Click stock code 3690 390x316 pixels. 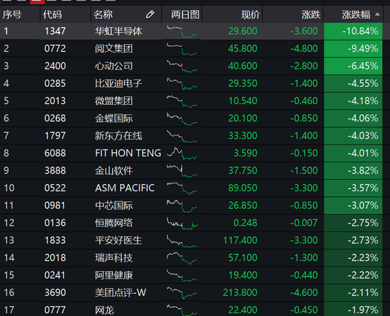click(x=55, y=293)
